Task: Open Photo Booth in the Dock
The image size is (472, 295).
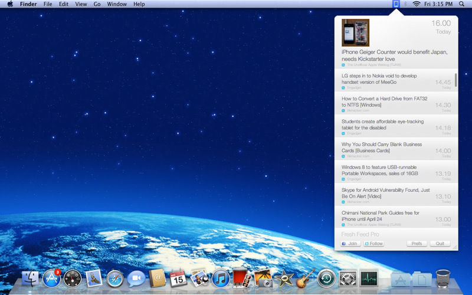Action: coord(242,278)
